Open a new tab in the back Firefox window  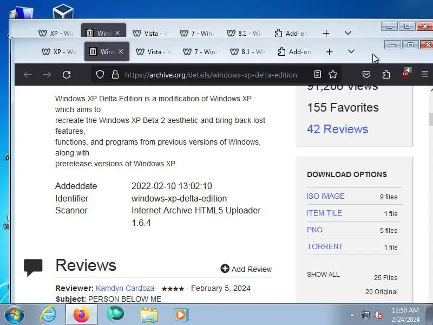pos(326,33)
